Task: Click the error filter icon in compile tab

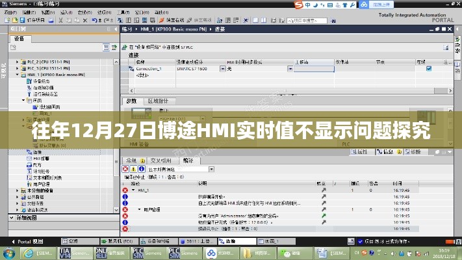Action: [125, 169]
